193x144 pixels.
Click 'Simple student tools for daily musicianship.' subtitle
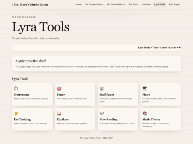coord(36,38)
